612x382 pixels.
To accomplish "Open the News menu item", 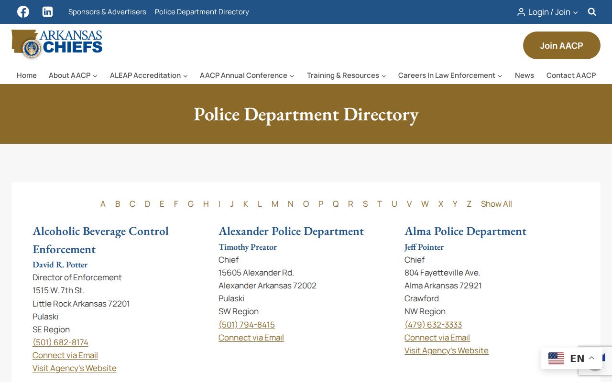I will [x=525, y=75].
